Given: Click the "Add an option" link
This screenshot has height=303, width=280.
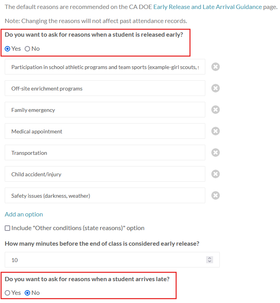Looking at the screenshot, I should click(x=24, y=214).
